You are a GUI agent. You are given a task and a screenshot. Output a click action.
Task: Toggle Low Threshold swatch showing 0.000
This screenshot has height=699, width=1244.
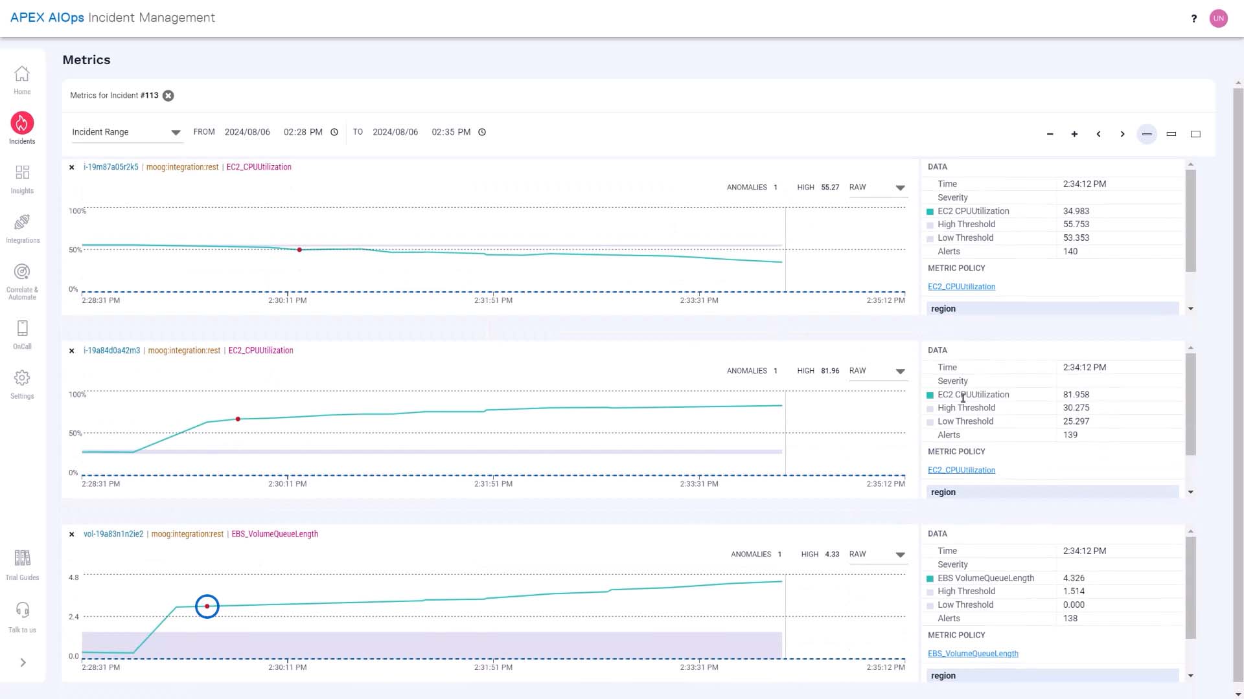point(930,606)
